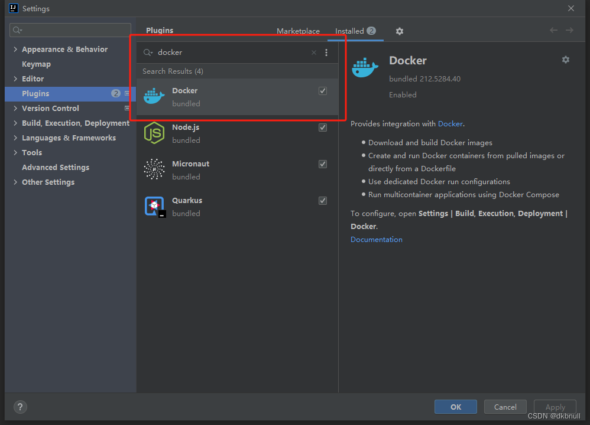Expand the Tools settings section
The height and width of the screenshot is (425, 590).
15,152
